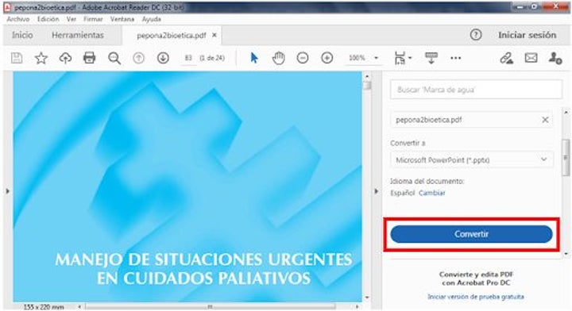
Task: Remove pepona2bioetica.pdf from the convert panel
Action: point(545,120)
